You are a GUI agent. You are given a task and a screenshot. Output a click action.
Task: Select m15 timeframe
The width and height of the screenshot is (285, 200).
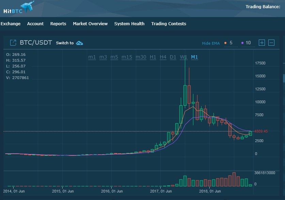pos(127,57)
